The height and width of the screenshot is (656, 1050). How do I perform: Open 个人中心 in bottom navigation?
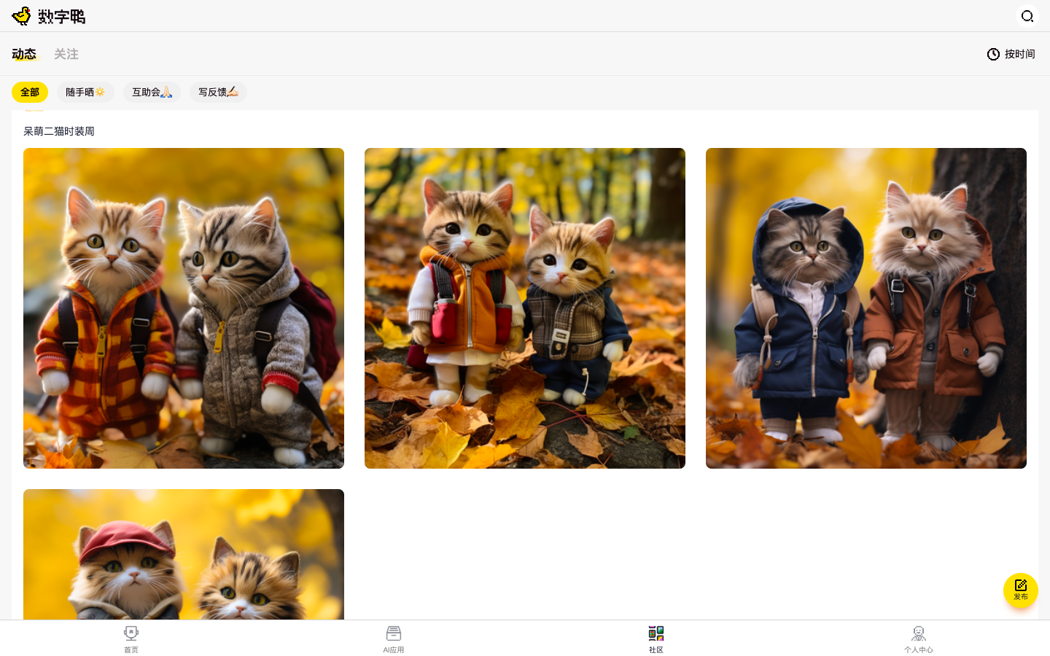(919, 639)
